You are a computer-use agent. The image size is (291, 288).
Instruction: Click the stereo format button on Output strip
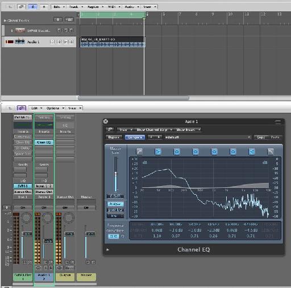[60, 268]
